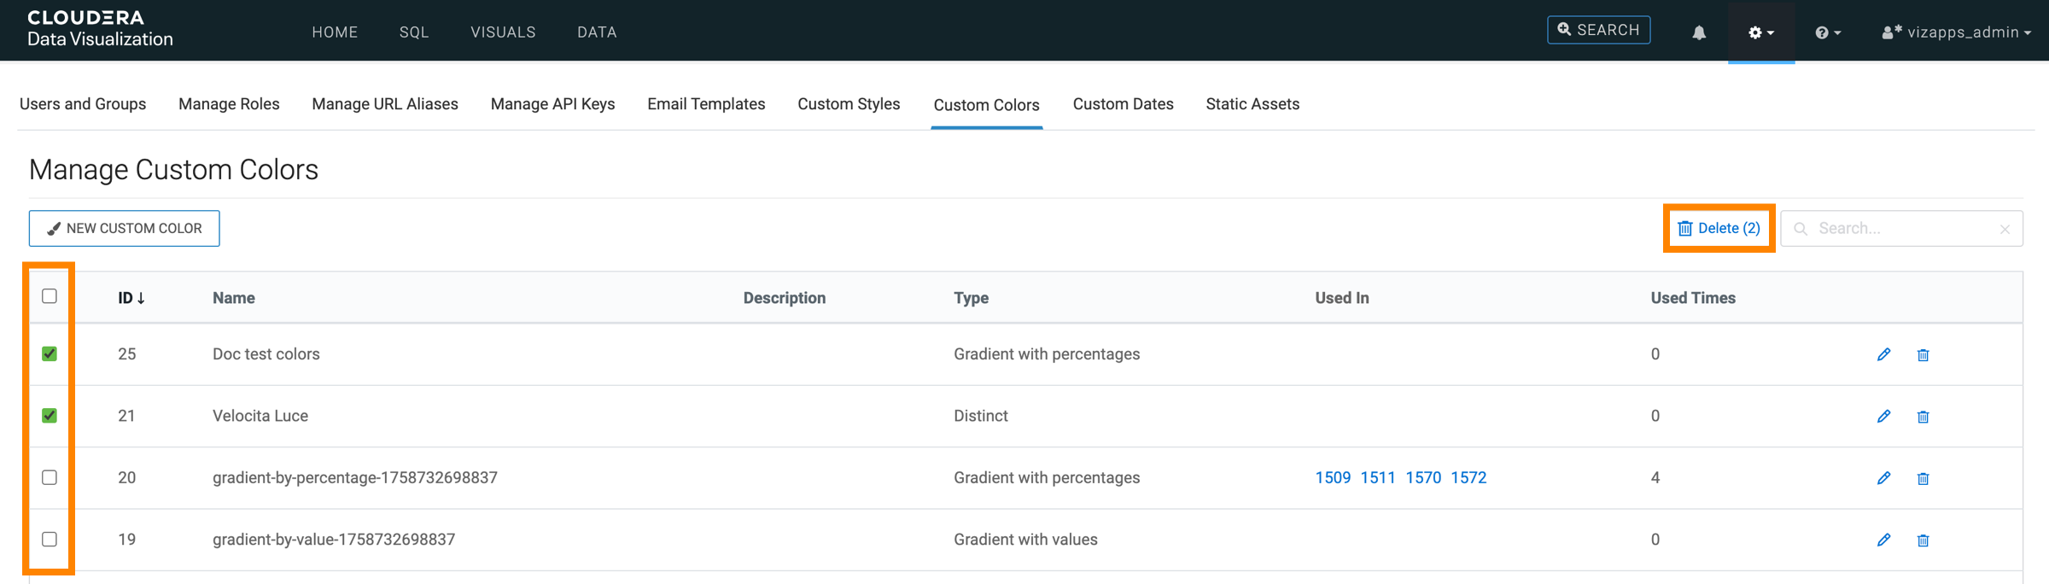Click the custom colors Search input field
This screenshot has height=584, width=2049.
(x=1902, y=229)
